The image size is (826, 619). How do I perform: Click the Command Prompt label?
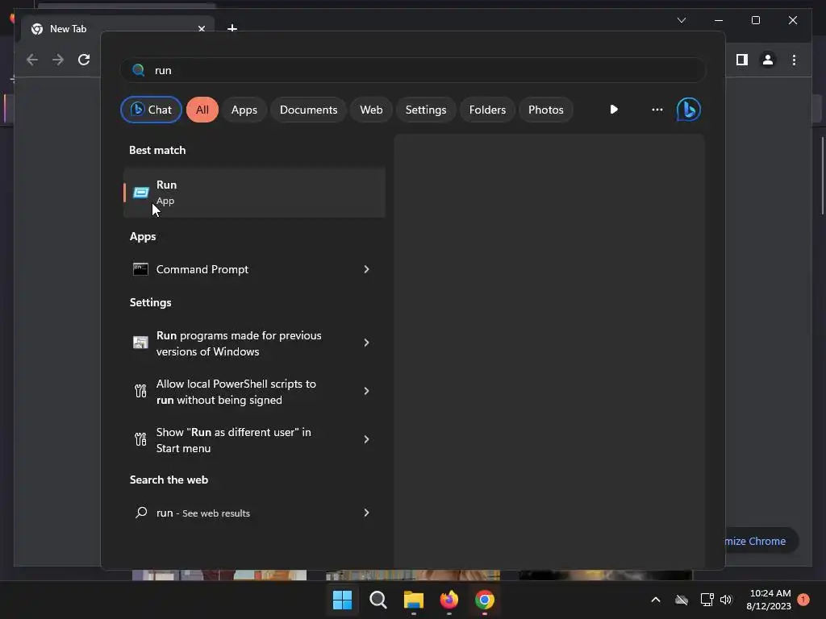tap(202, 269)
